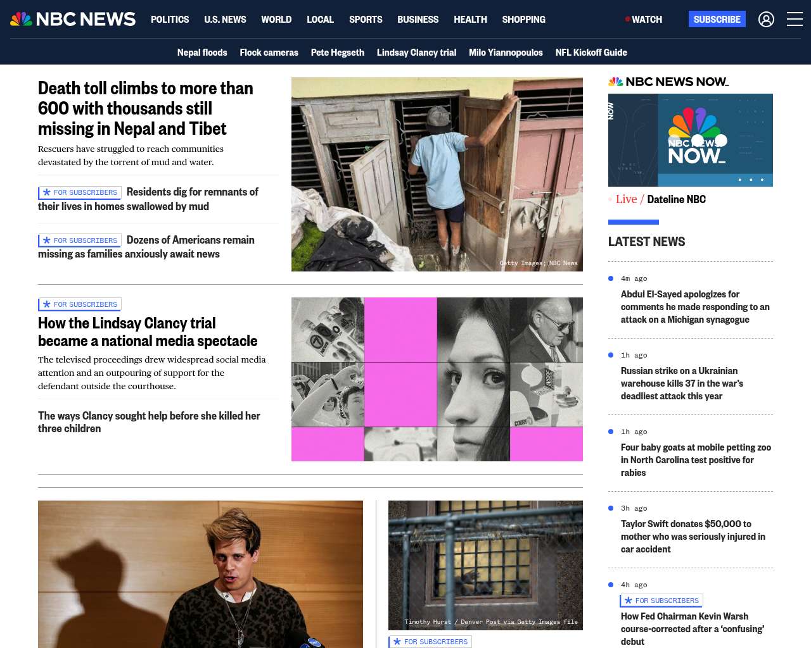The width and height of the screenshot is (811, 648).
Task: Open the hamburger menu icon
Action: pos(795,19)
